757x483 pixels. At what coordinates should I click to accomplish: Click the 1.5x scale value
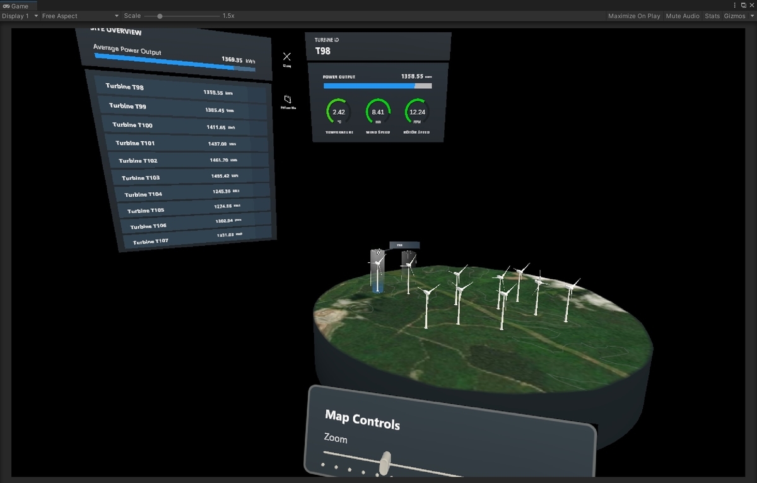pos(228,16)
